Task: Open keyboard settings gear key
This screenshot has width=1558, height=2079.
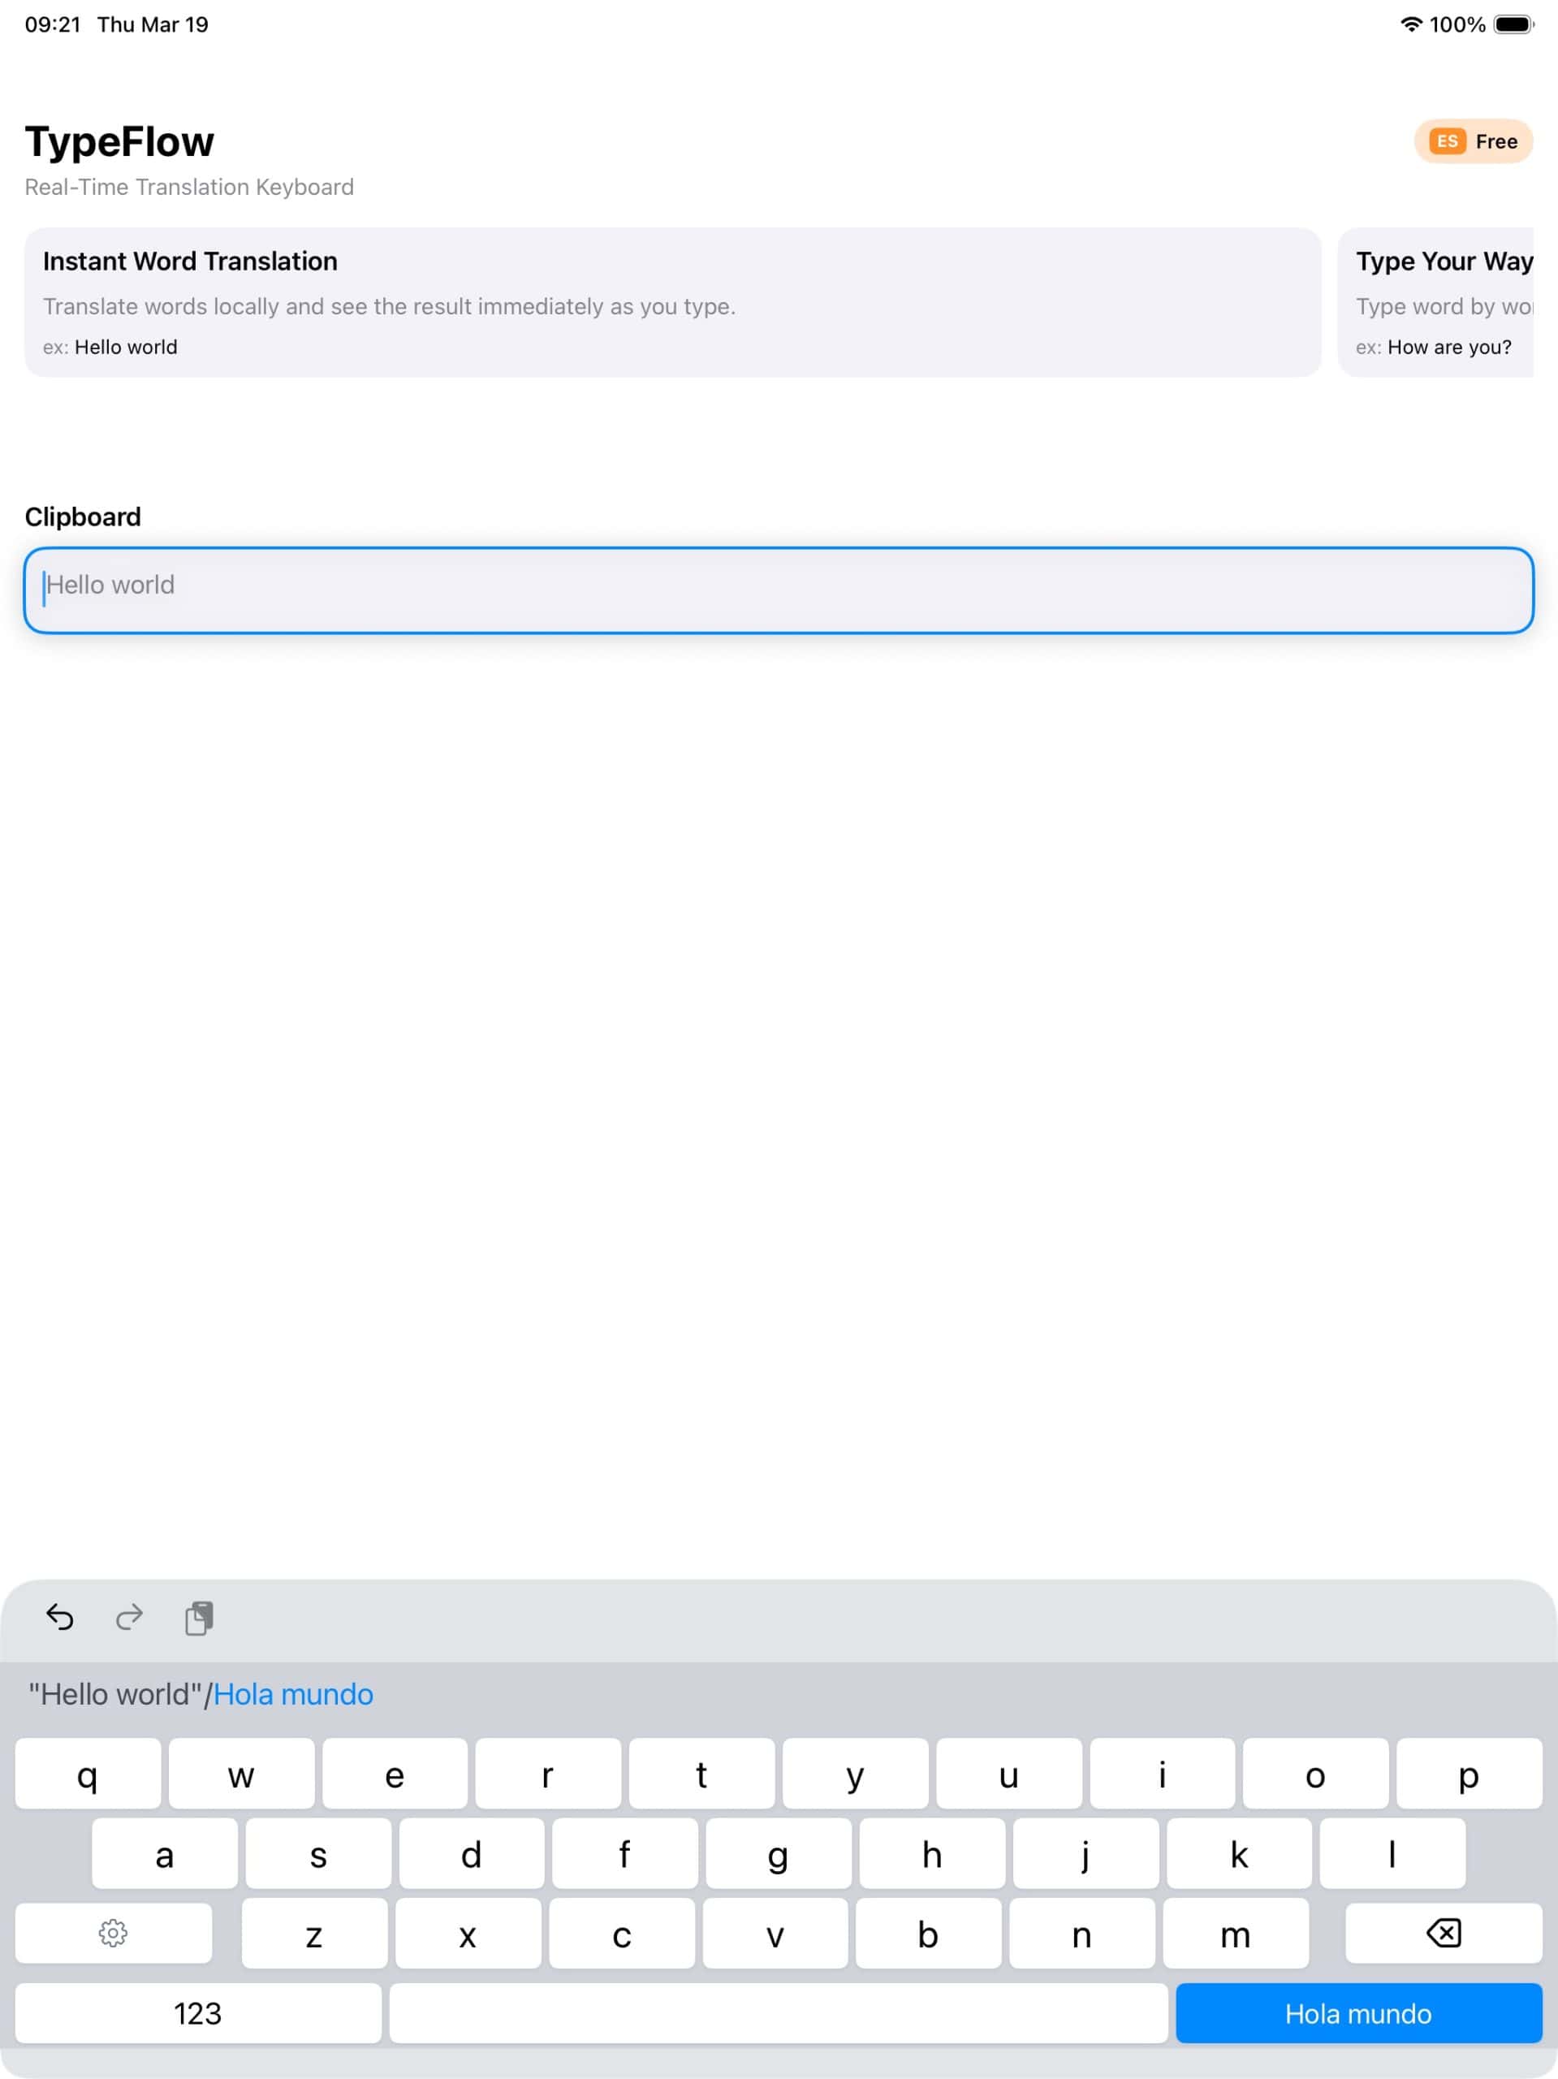Action: coord(114,1934)
